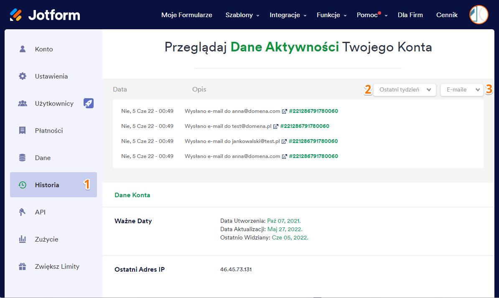Click the Cennik link
This screenshot has width=499, height=298.
pos(446,15)
